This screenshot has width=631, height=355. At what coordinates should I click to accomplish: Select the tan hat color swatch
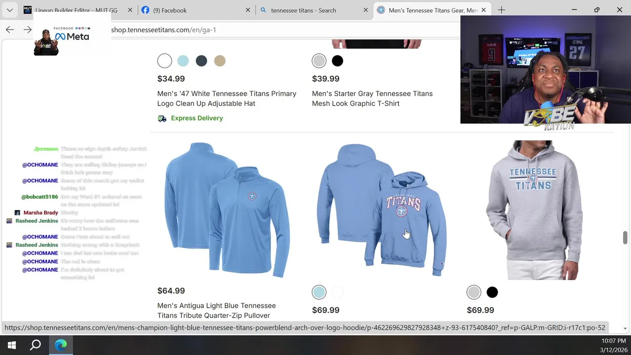pyautogui.click(x=220, y=61)
